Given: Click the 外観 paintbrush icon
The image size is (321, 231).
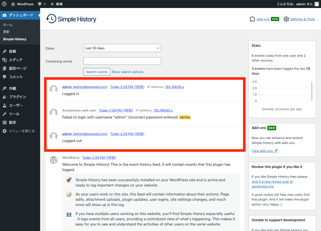Looking at the screenshot, I should 5,88.
